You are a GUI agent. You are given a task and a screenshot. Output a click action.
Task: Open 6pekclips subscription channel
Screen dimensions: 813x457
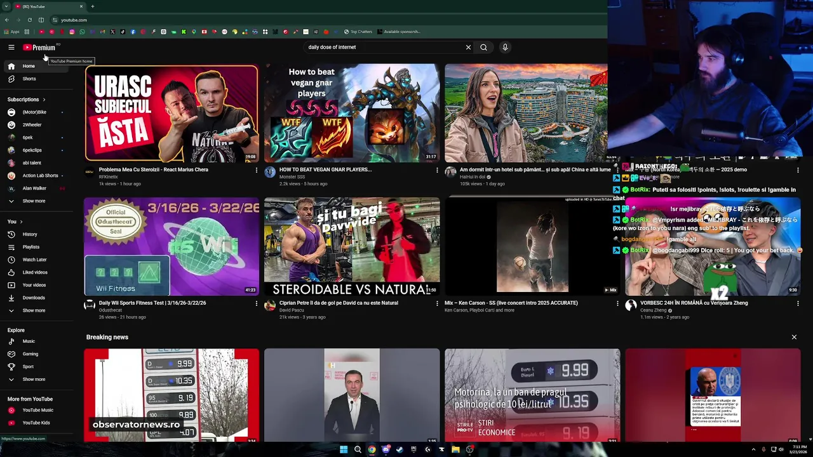click(x=37, y=150)
